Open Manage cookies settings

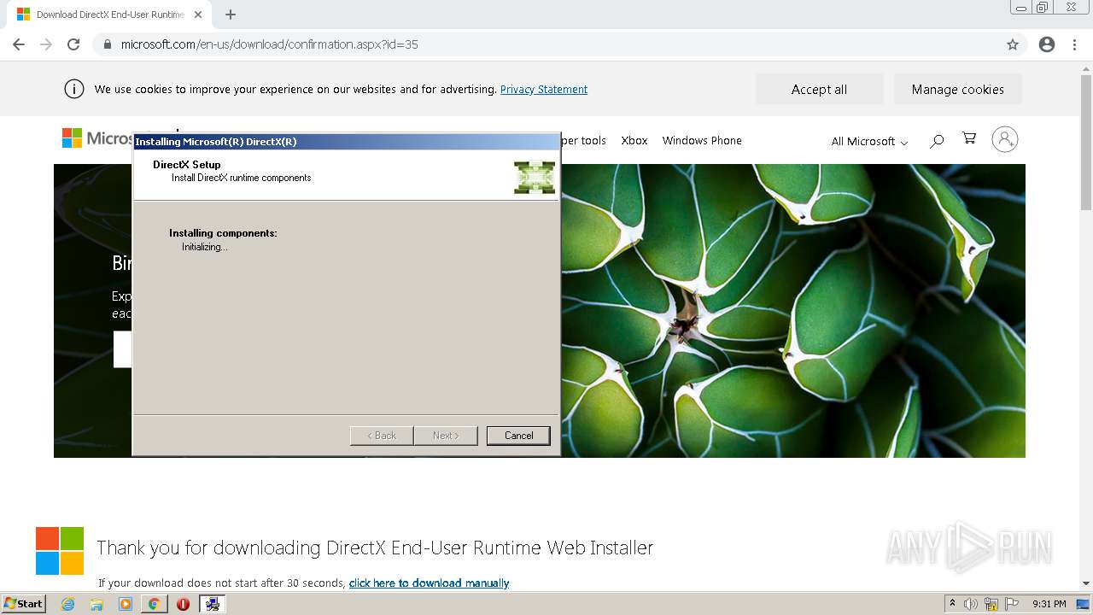coord(958,89)
